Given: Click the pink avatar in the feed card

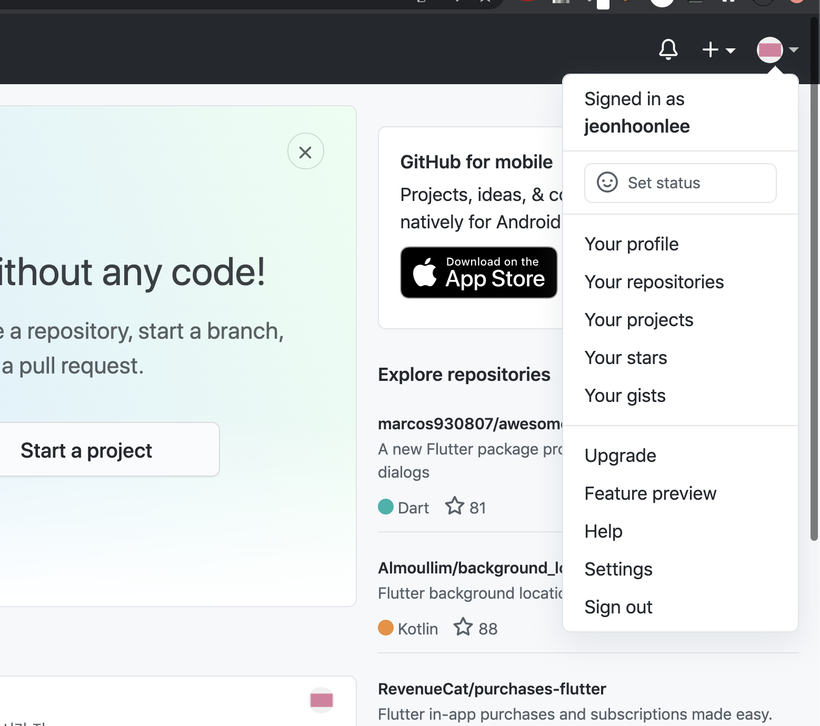Looking at the screenshot, I should 322,700.
